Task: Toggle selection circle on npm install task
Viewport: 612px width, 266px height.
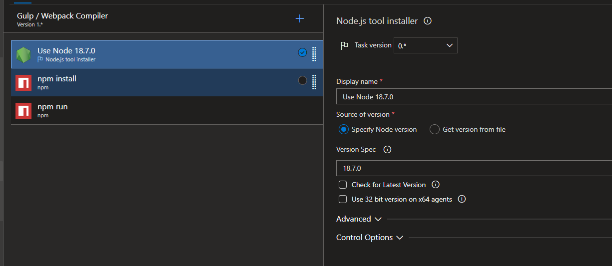Action: point(302,80)
